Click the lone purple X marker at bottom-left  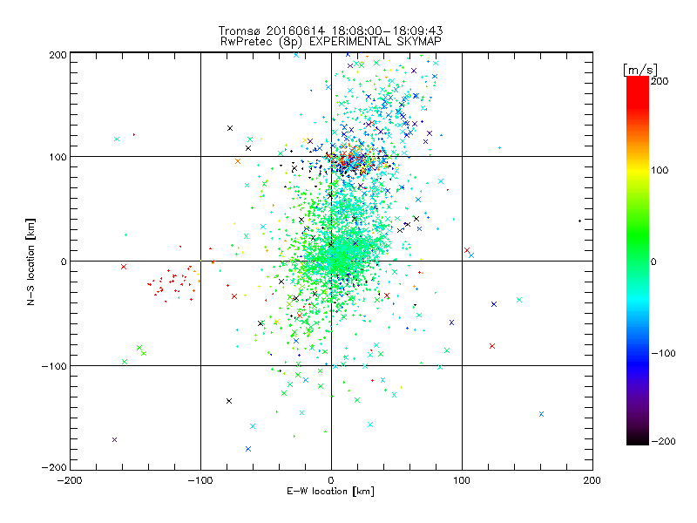tap(115, 440)
